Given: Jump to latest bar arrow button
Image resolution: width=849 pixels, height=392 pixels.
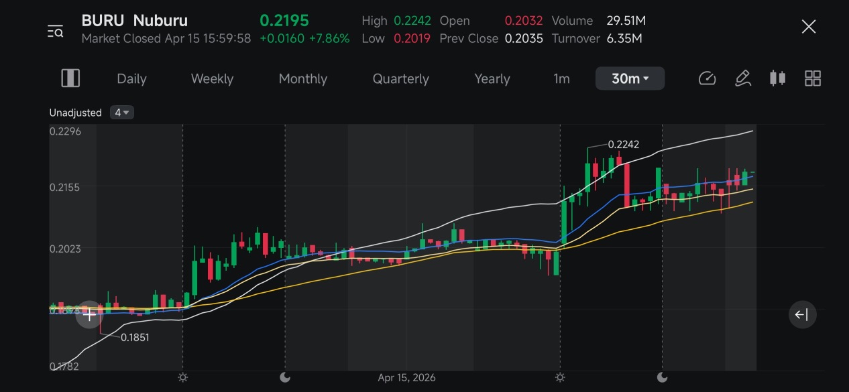Looking at the screenshot, I should click(x=802, y=315).
